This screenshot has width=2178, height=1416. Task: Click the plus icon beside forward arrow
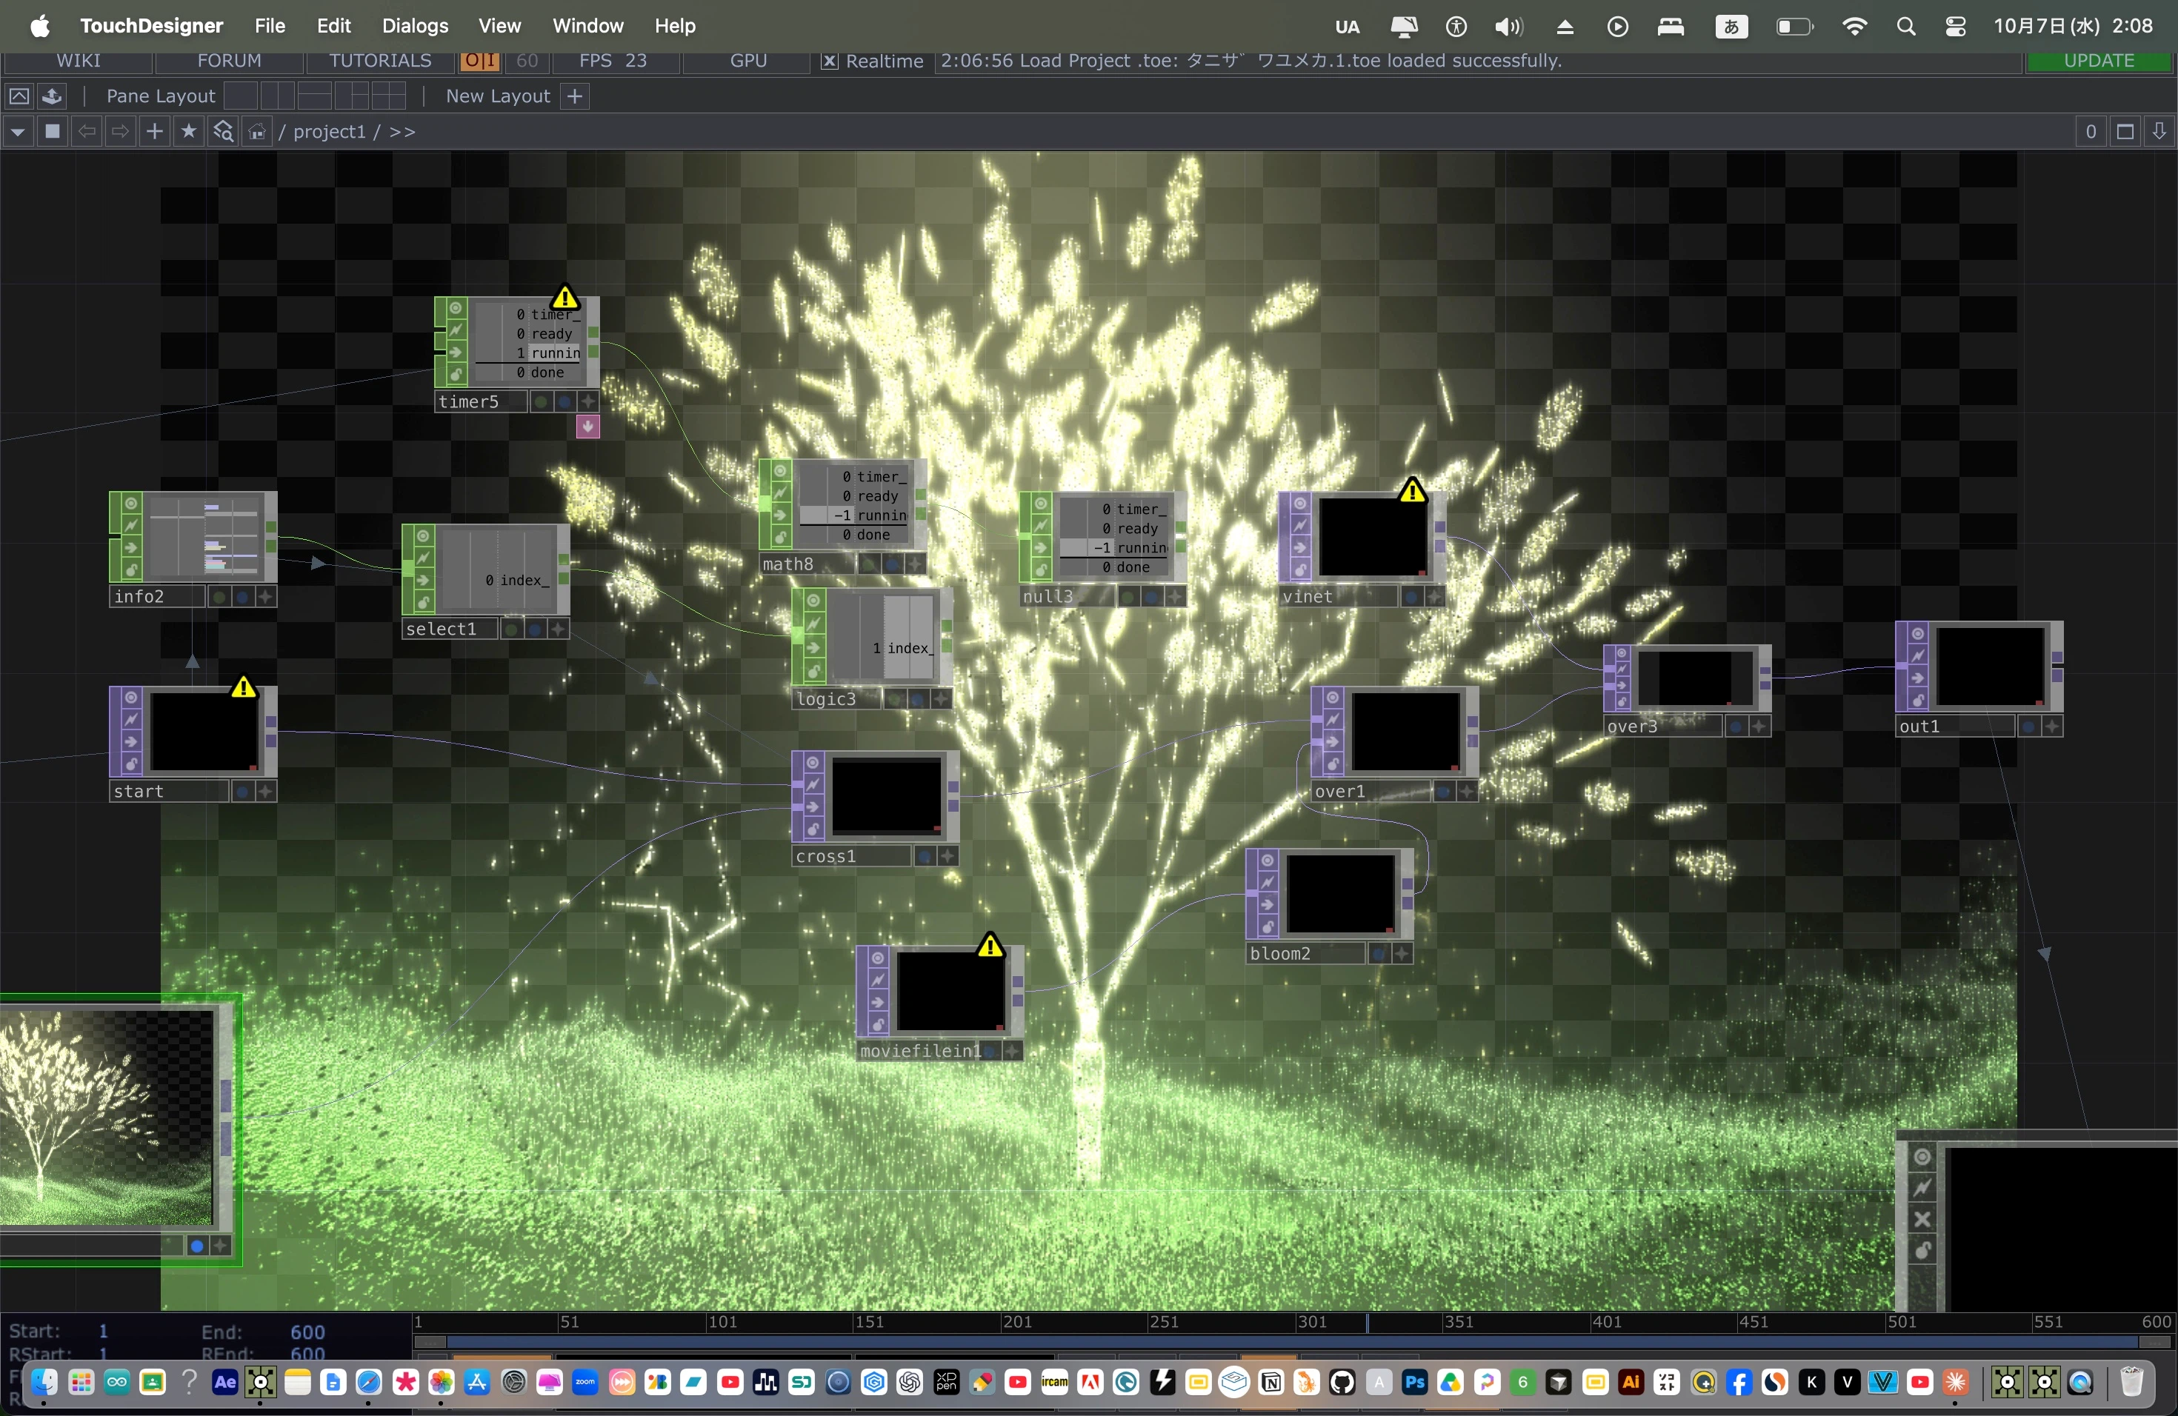tap(155, 132)
